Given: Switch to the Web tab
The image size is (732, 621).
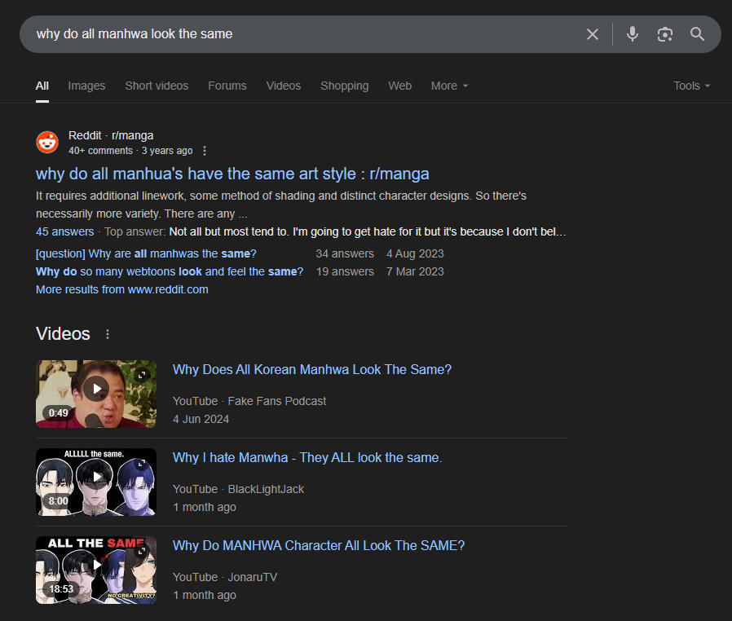Looking at the screenshot, I should coord(400,86).
